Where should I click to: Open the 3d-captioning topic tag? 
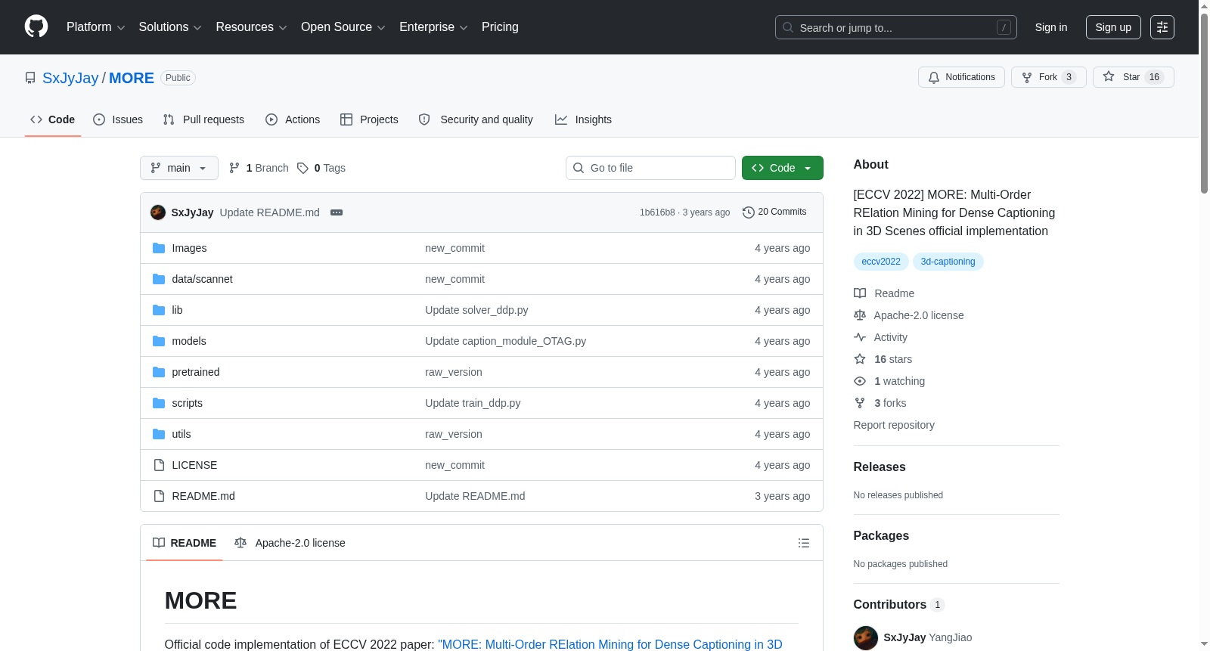pos(948,262)
